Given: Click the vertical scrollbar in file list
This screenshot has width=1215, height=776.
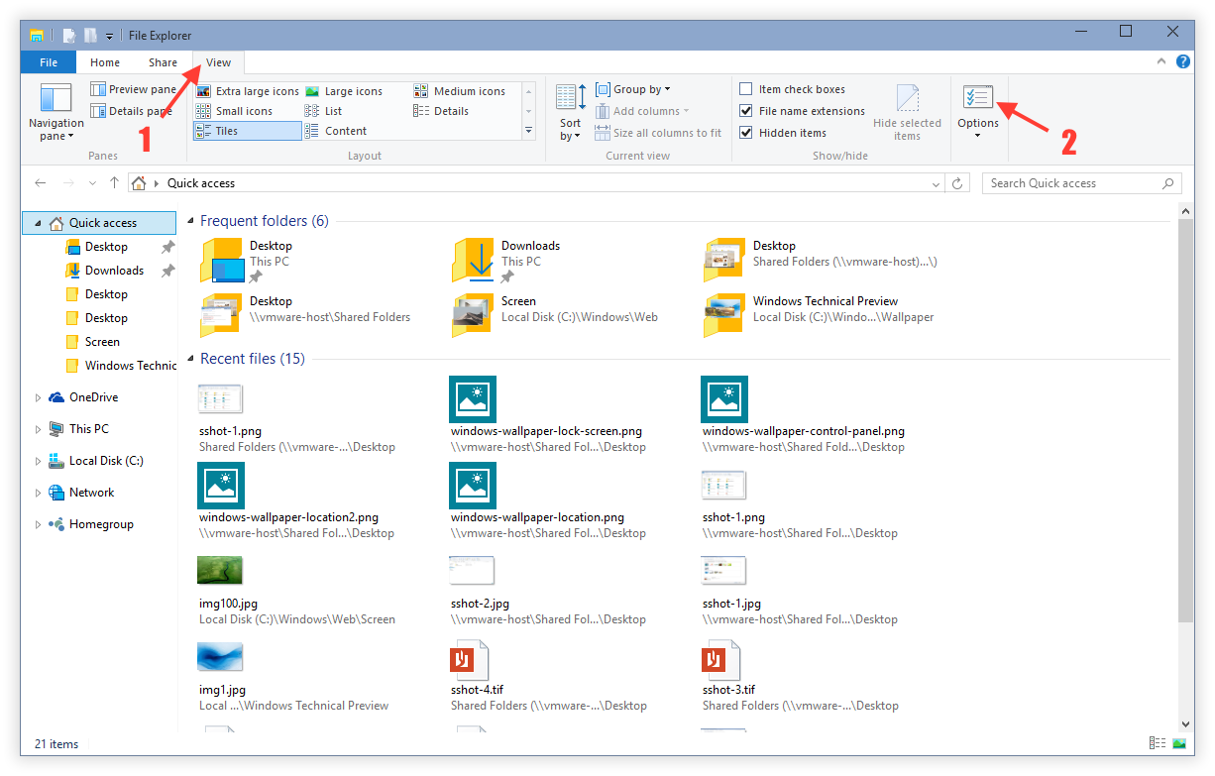Looking at the screenshot, I should [x=1185, y=416].
